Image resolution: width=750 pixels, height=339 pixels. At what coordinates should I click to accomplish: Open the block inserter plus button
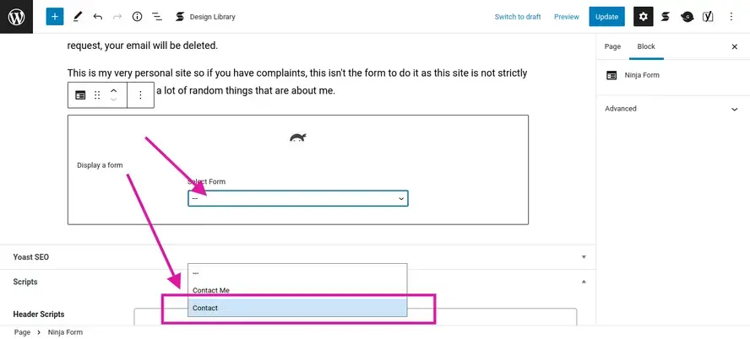(55, 16)
